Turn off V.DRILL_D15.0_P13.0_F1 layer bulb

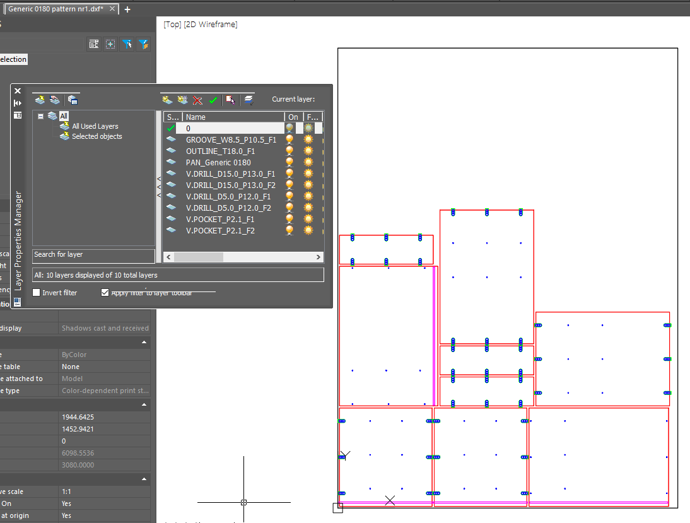pos(289,173)
